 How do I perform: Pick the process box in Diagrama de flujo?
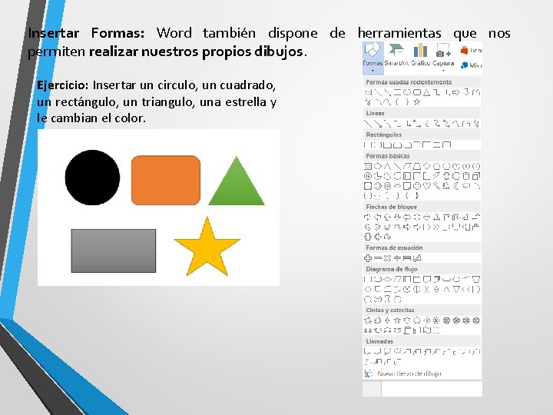(x=367, y=279)
